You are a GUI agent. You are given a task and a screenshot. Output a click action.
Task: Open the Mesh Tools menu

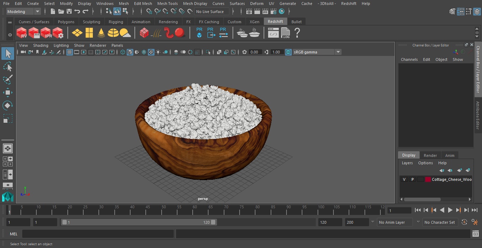click(167, 4)
